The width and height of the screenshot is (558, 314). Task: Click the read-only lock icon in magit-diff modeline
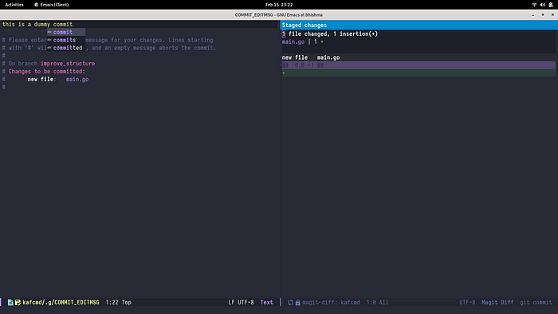pos(298,302)
